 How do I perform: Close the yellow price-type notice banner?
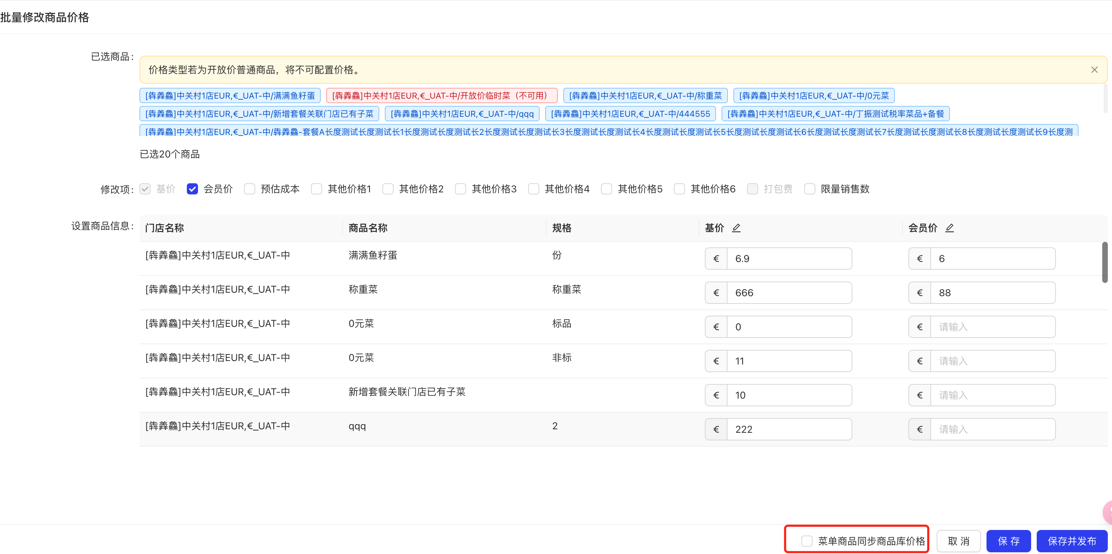tap(1094, 70)
